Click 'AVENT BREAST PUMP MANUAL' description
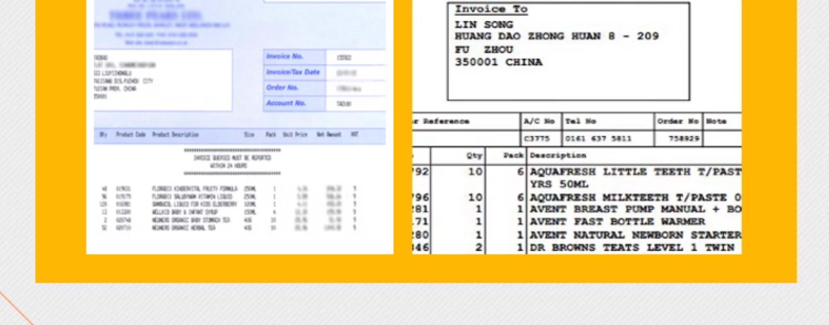The height and width of the screenshot is (325, 829). coord(636,210)
